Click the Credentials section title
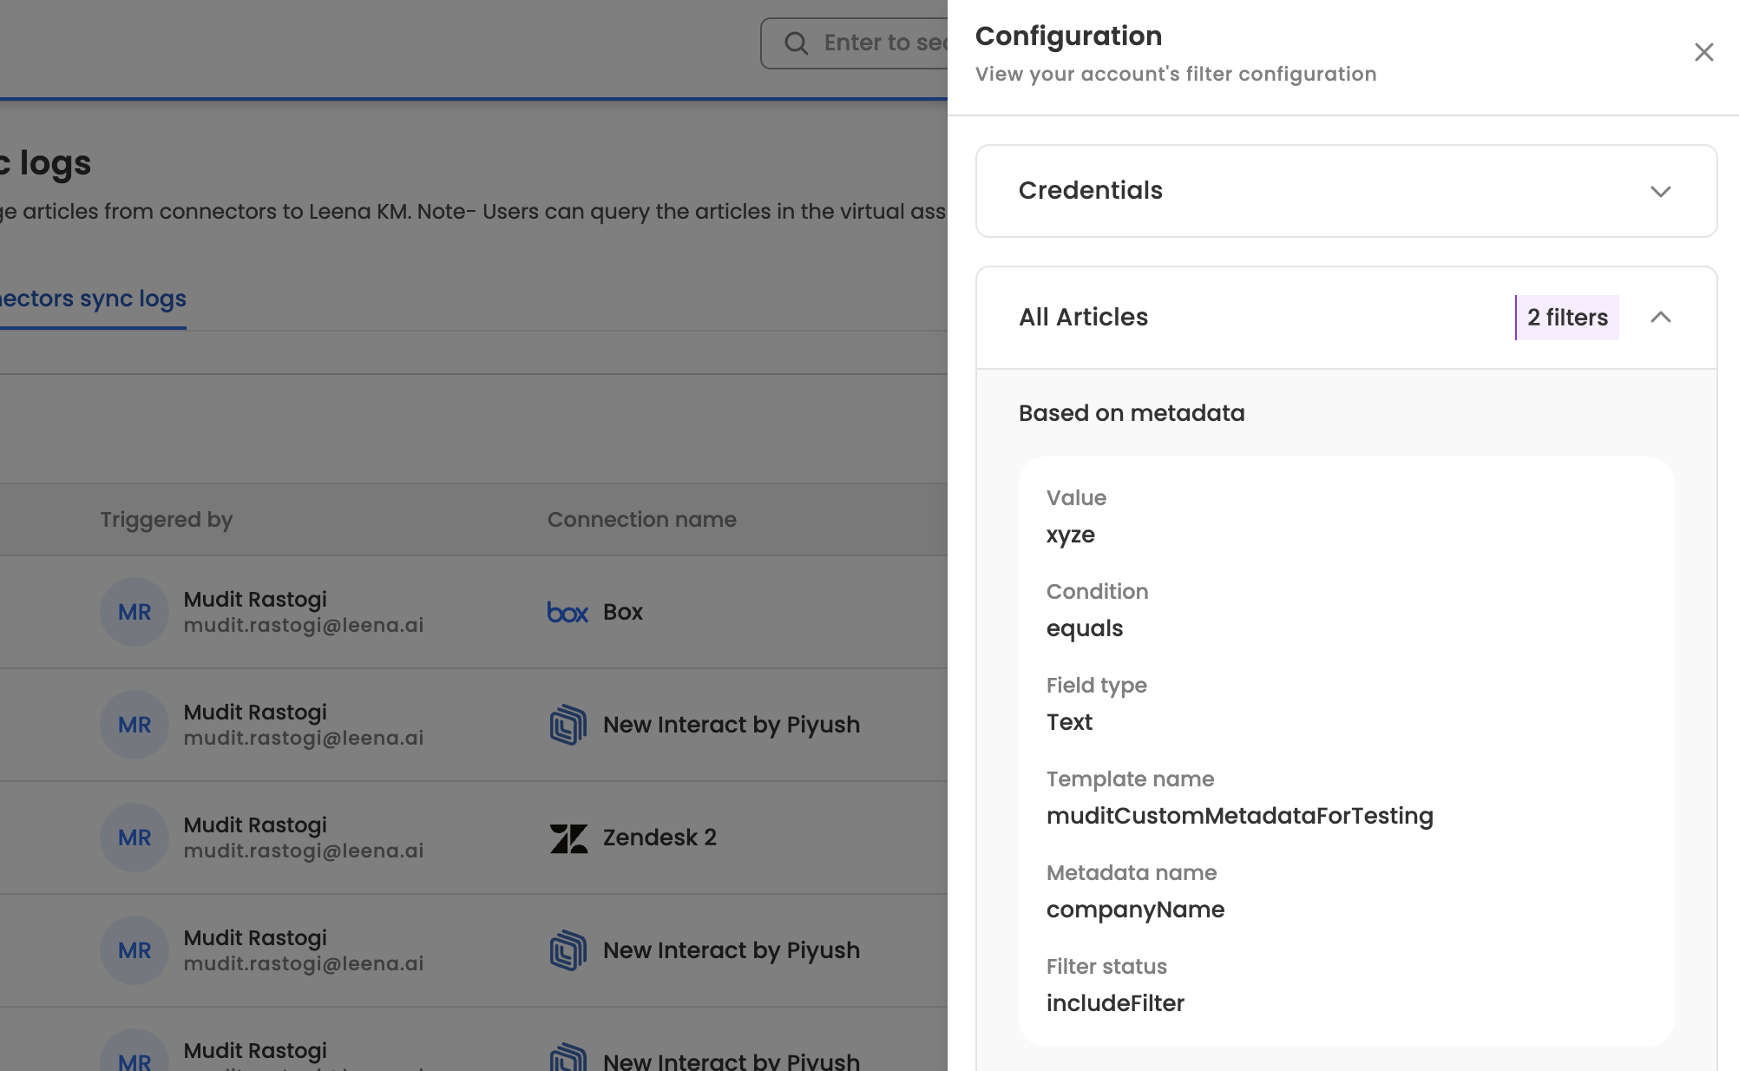1739x1071 pixels. pos(1090,191)
